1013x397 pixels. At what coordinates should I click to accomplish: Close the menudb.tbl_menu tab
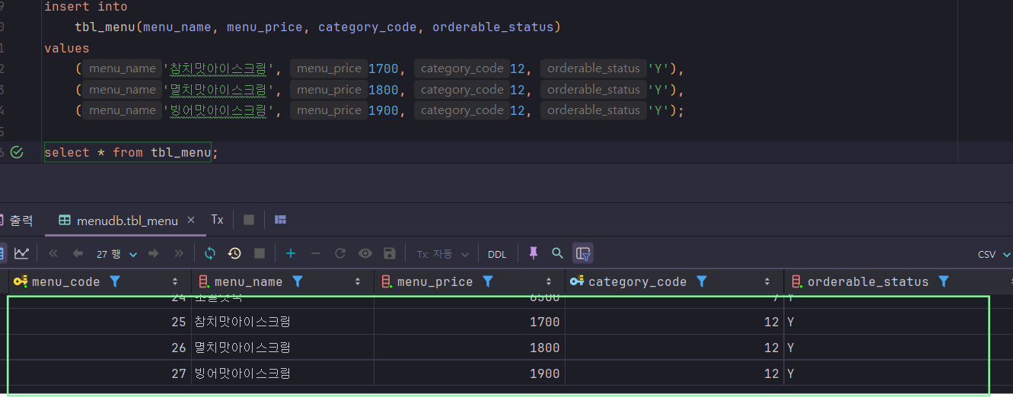click(191, 220)
